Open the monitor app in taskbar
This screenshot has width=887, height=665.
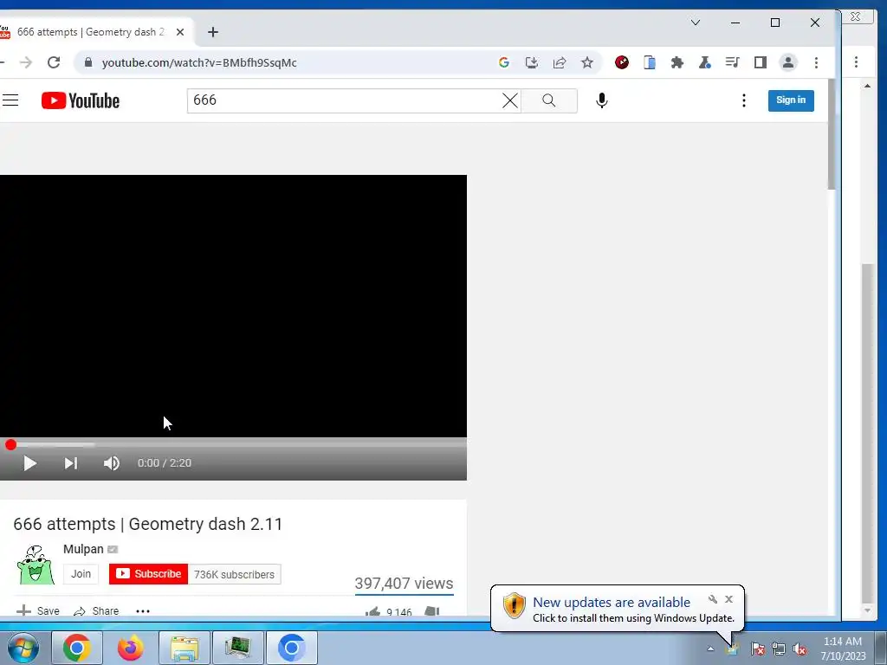point(238,648)
